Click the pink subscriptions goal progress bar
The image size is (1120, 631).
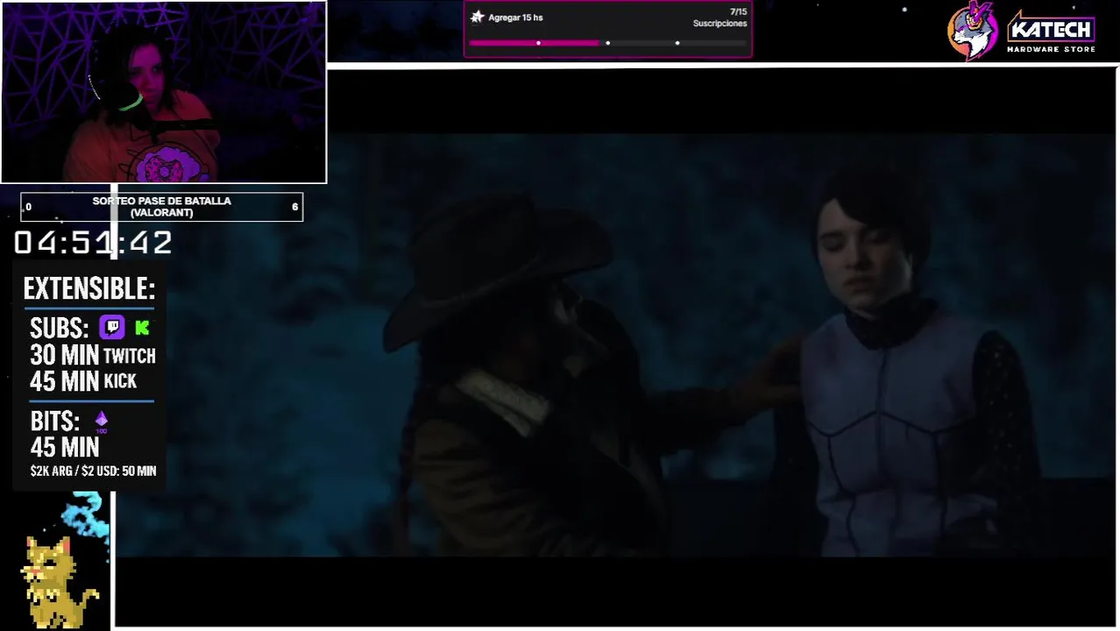[x=607, y=43]
